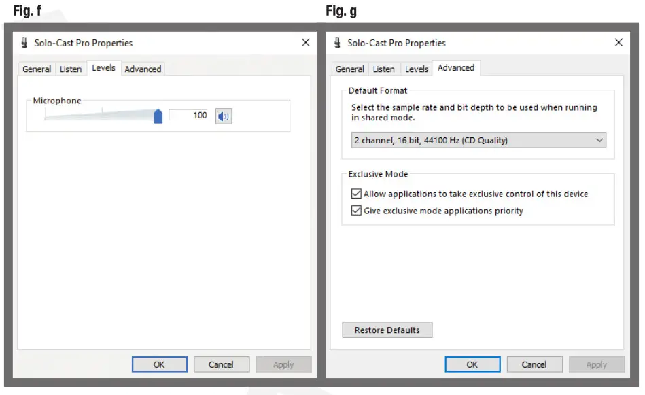Close the left Solo-Cast Pro Properties dialog
The width and height of the screenshot is (645, 395).
pyautogui.click(x=305, y=43)
